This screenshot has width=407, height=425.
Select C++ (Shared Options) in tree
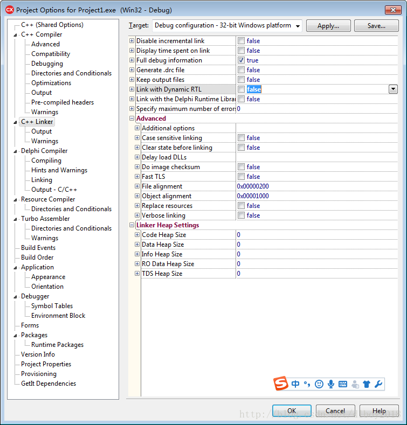[52, 25]
